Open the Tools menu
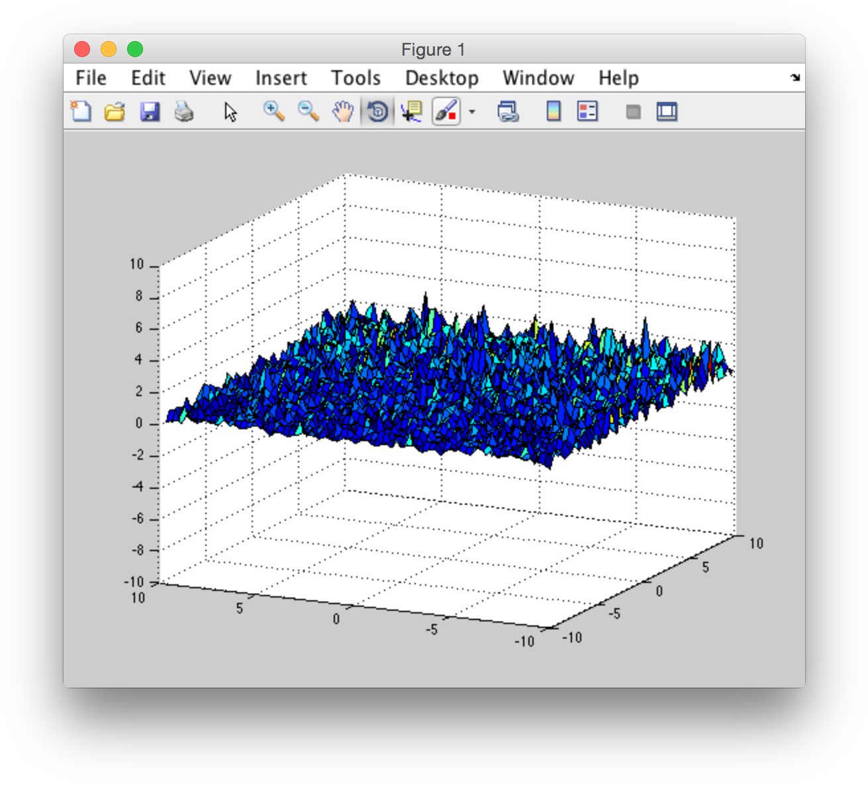The height and width of the screenshot is (785, 868). click(356, 78)
